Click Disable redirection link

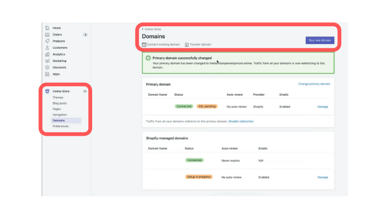tap(241, 121)
